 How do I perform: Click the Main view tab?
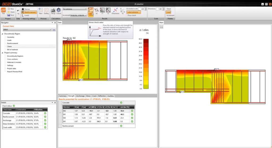coord(161,23)
